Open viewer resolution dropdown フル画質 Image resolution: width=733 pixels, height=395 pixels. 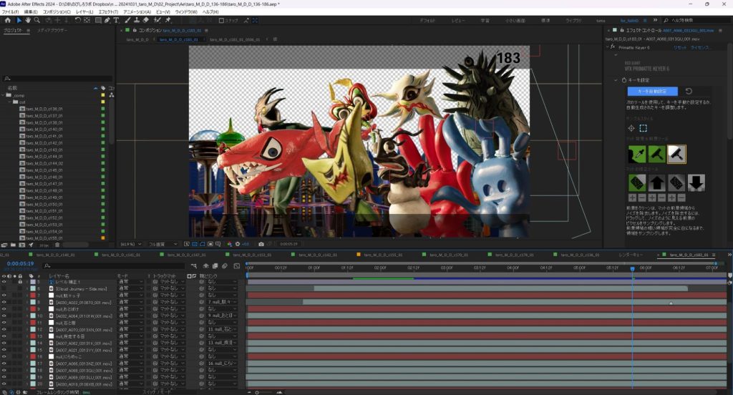click(x=162, y=244)
